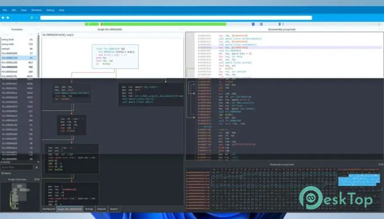This screenshot has width=384, height=219.
Task: Click the Hexdump (unsynced) panel title
Action: [281, 164]
